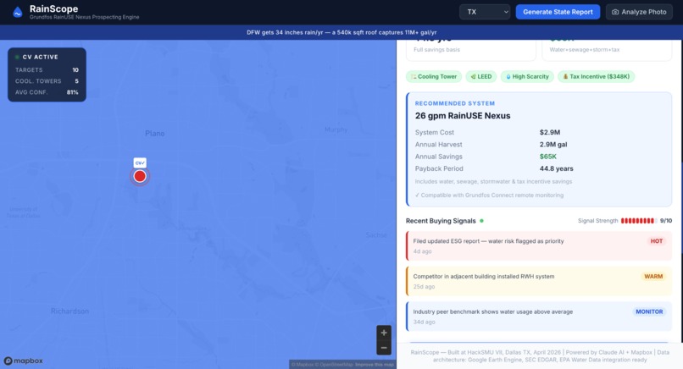The height and width of the screenshot is (369, 683).
Task: Zoom in the map with plus button
Action: tap(384, 333)
